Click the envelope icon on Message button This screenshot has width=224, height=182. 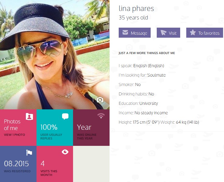coord(125,33)
